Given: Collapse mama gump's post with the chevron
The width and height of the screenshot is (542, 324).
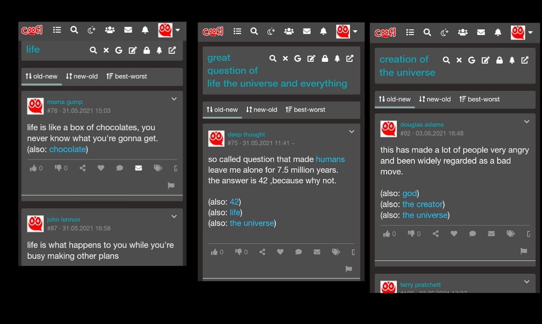Looking at the screenshot, I should click(174, 98).
